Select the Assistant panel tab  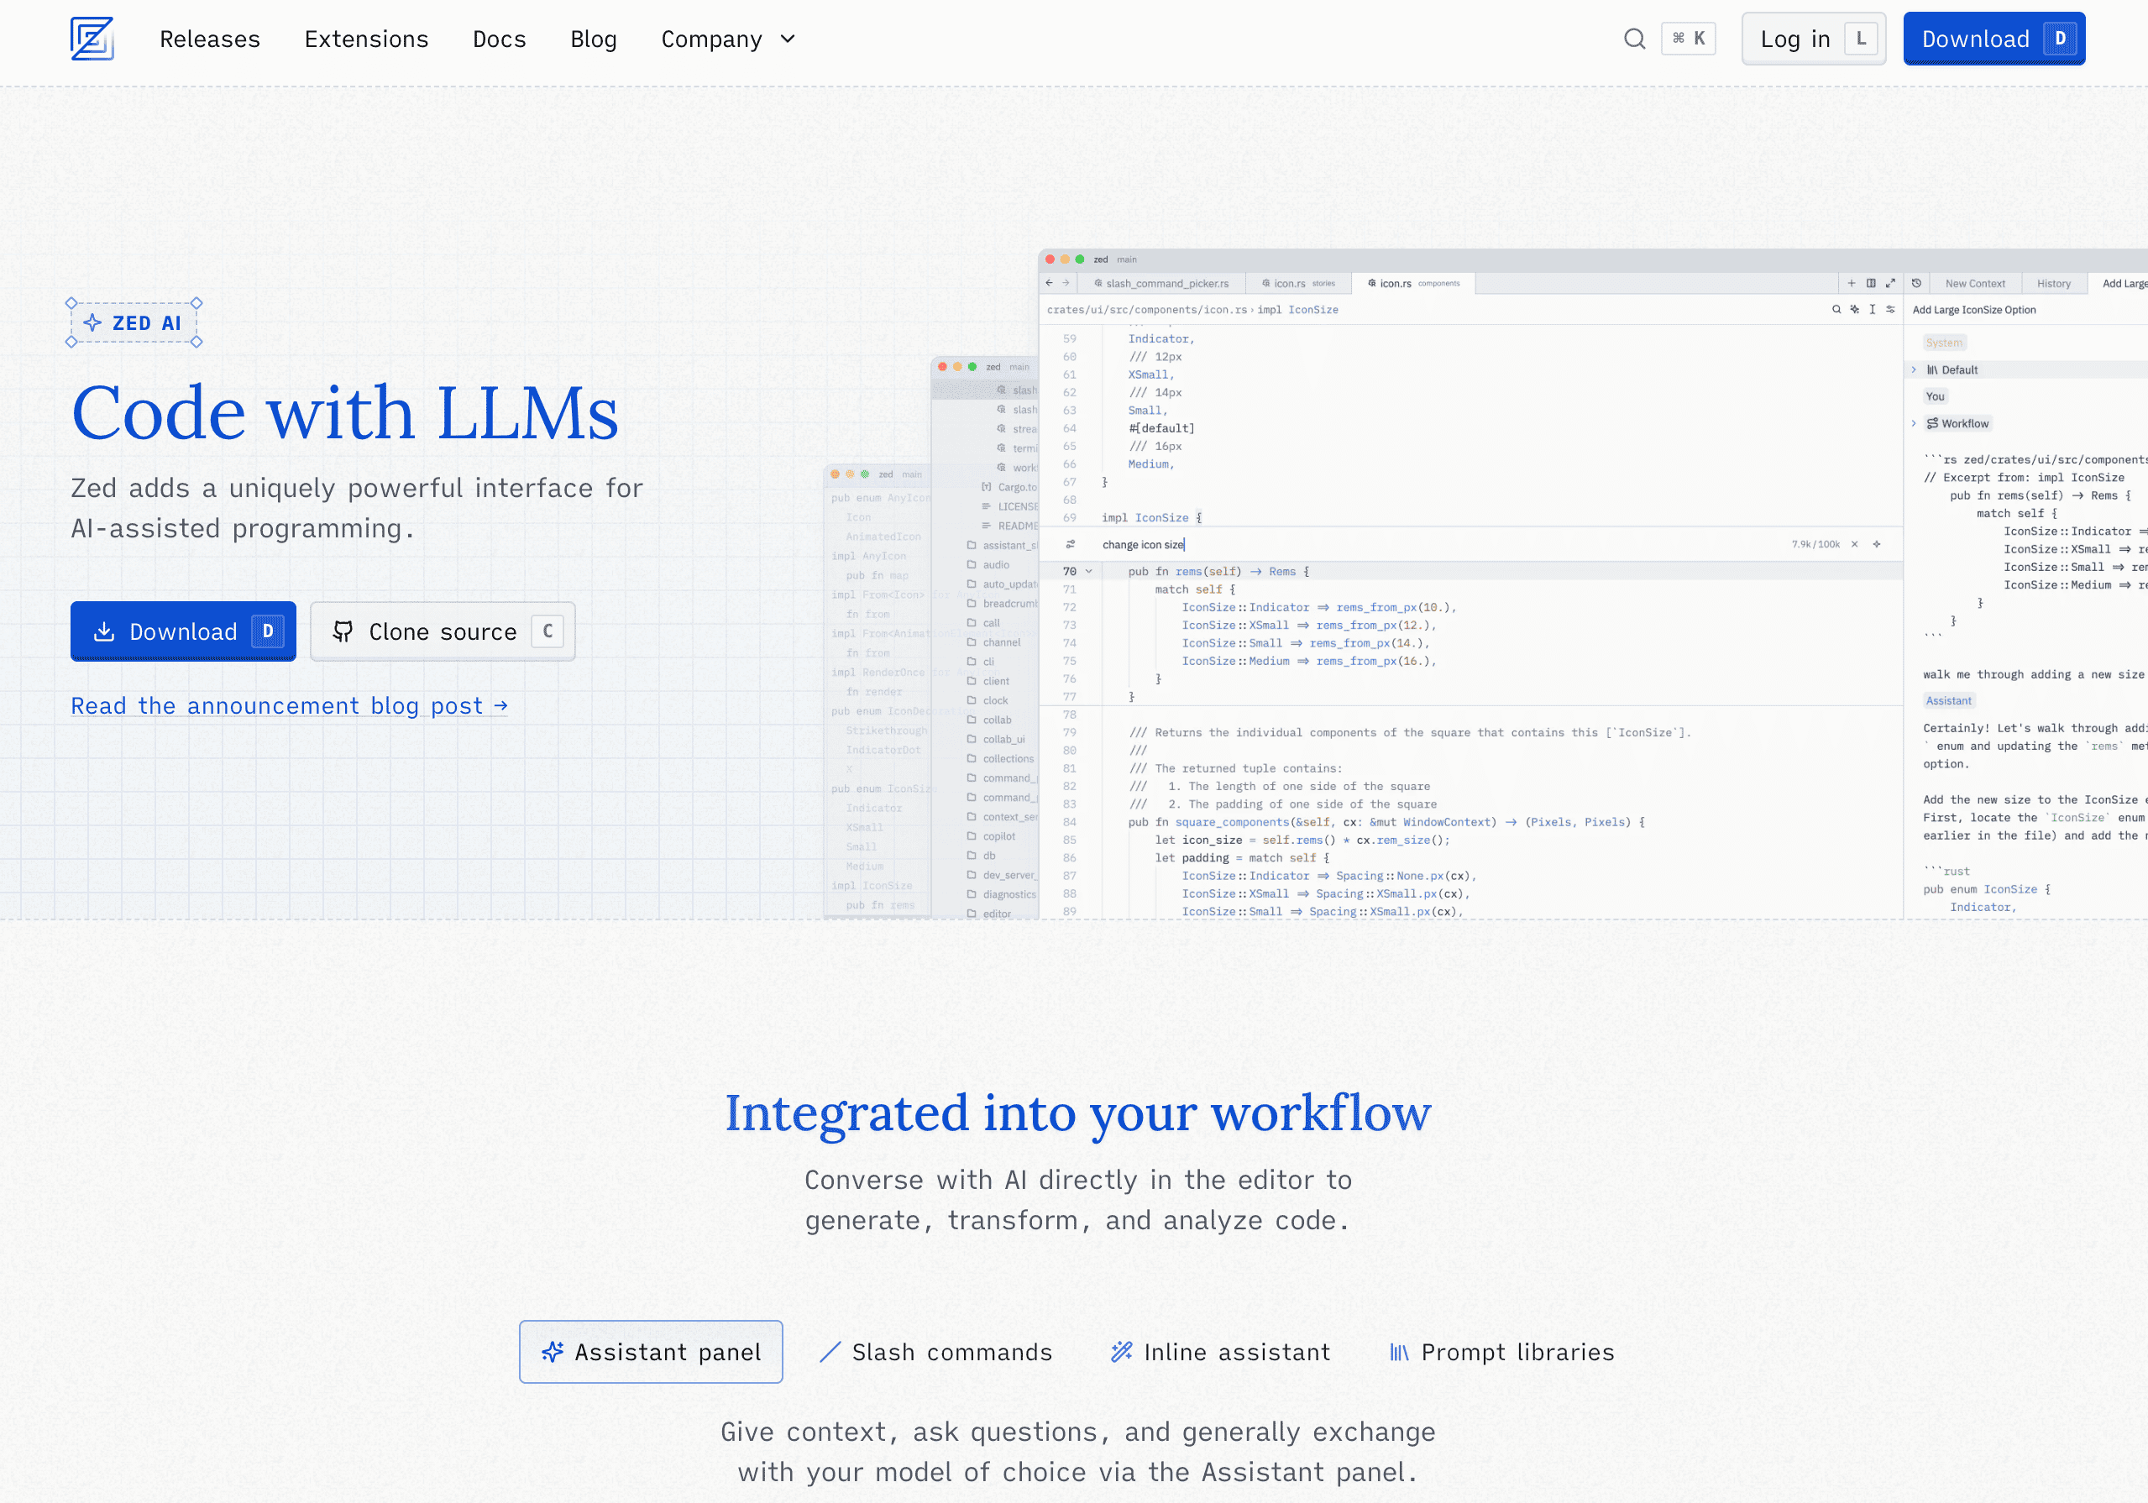(x=652, y=1351)
